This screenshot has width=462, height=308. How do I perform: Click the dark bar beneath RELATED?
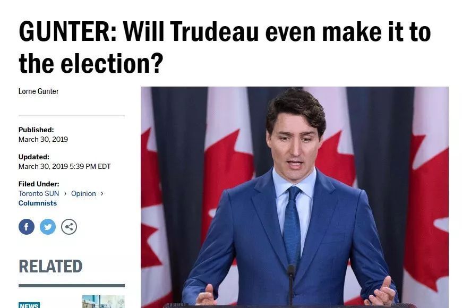click(x=72, y=286)
